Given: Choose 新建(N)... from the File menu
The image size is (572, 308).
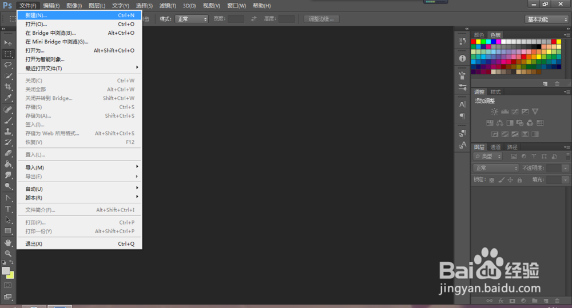Looking at the screenshot, I should (x=79, y=15).
